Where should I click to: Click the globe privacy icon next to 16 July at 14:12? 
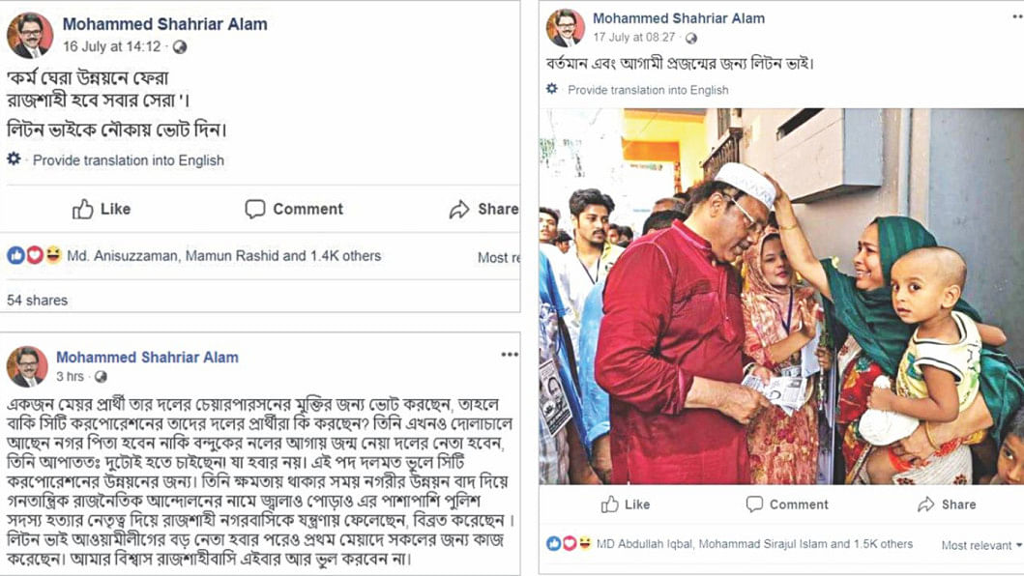point(180,46)
